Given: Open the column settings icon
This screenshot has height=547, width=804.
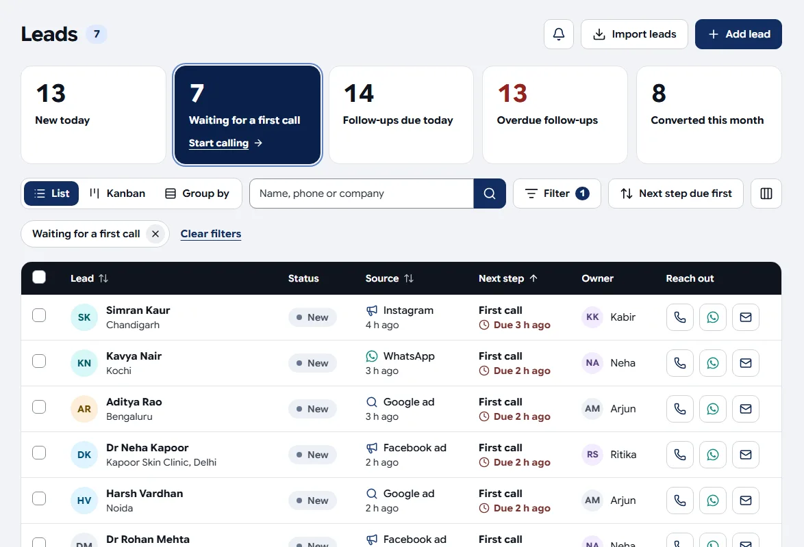Looking at the screenshot, I should (x=766, y=194).
